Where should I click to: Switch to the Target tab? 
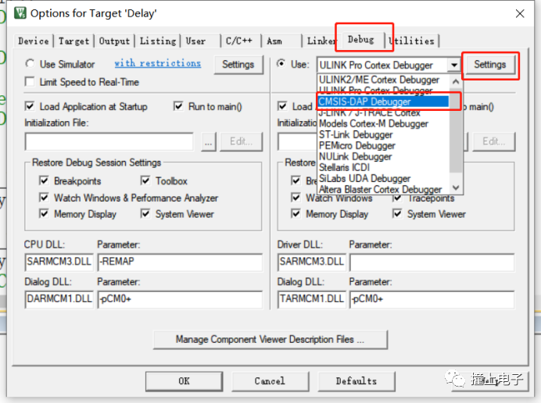coord(73,41)
